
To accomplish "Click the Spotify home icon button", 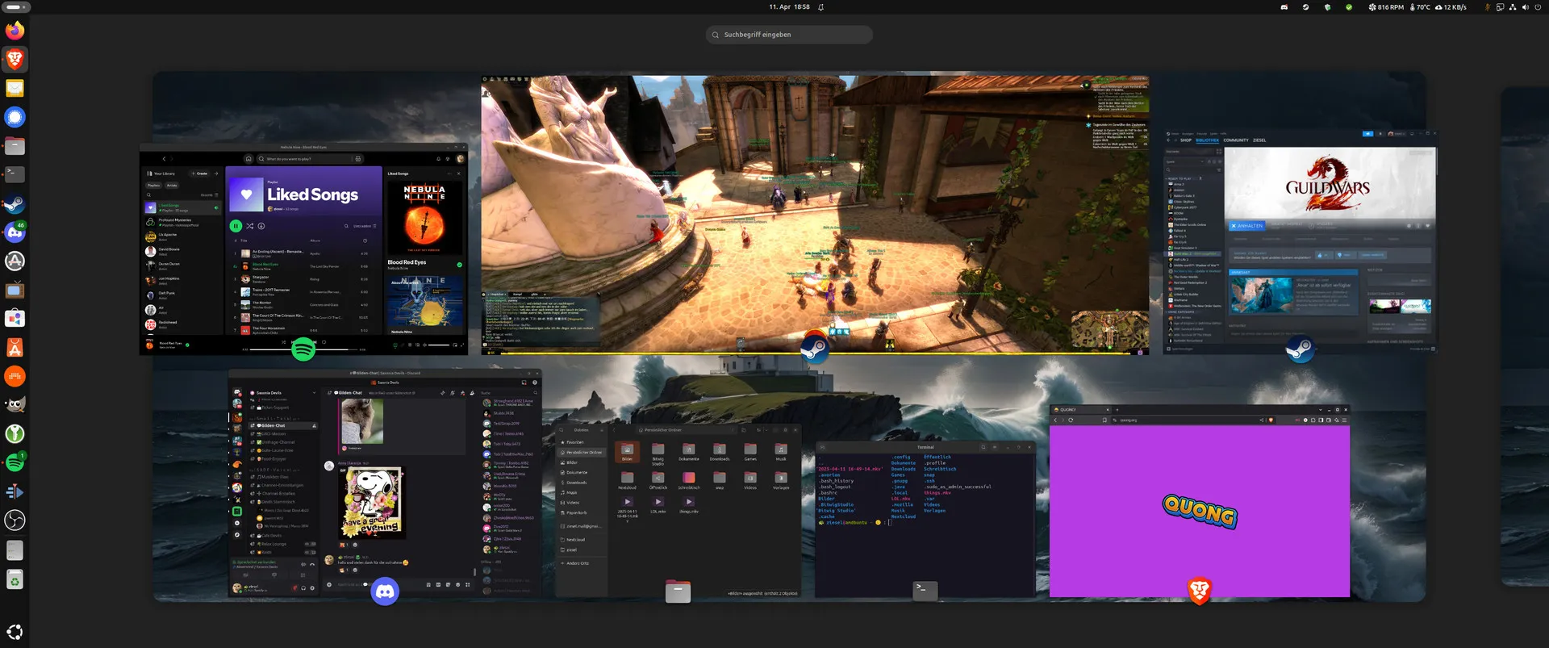I will 248,159.
